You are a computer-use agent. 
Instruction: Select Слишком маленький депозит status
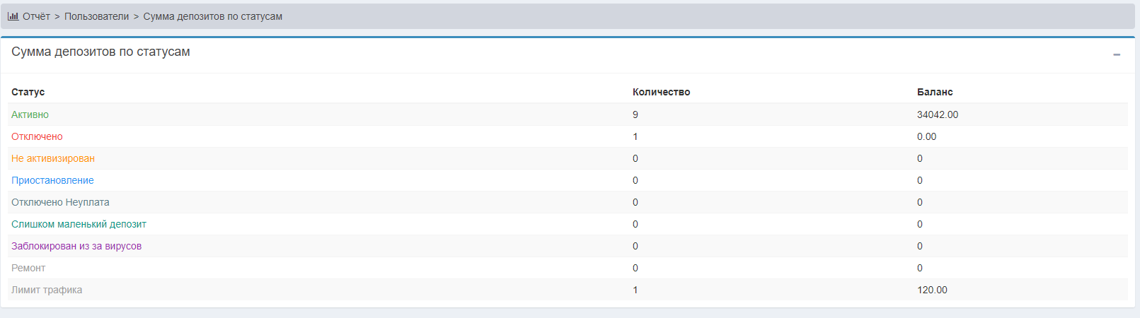pos(79,224)
